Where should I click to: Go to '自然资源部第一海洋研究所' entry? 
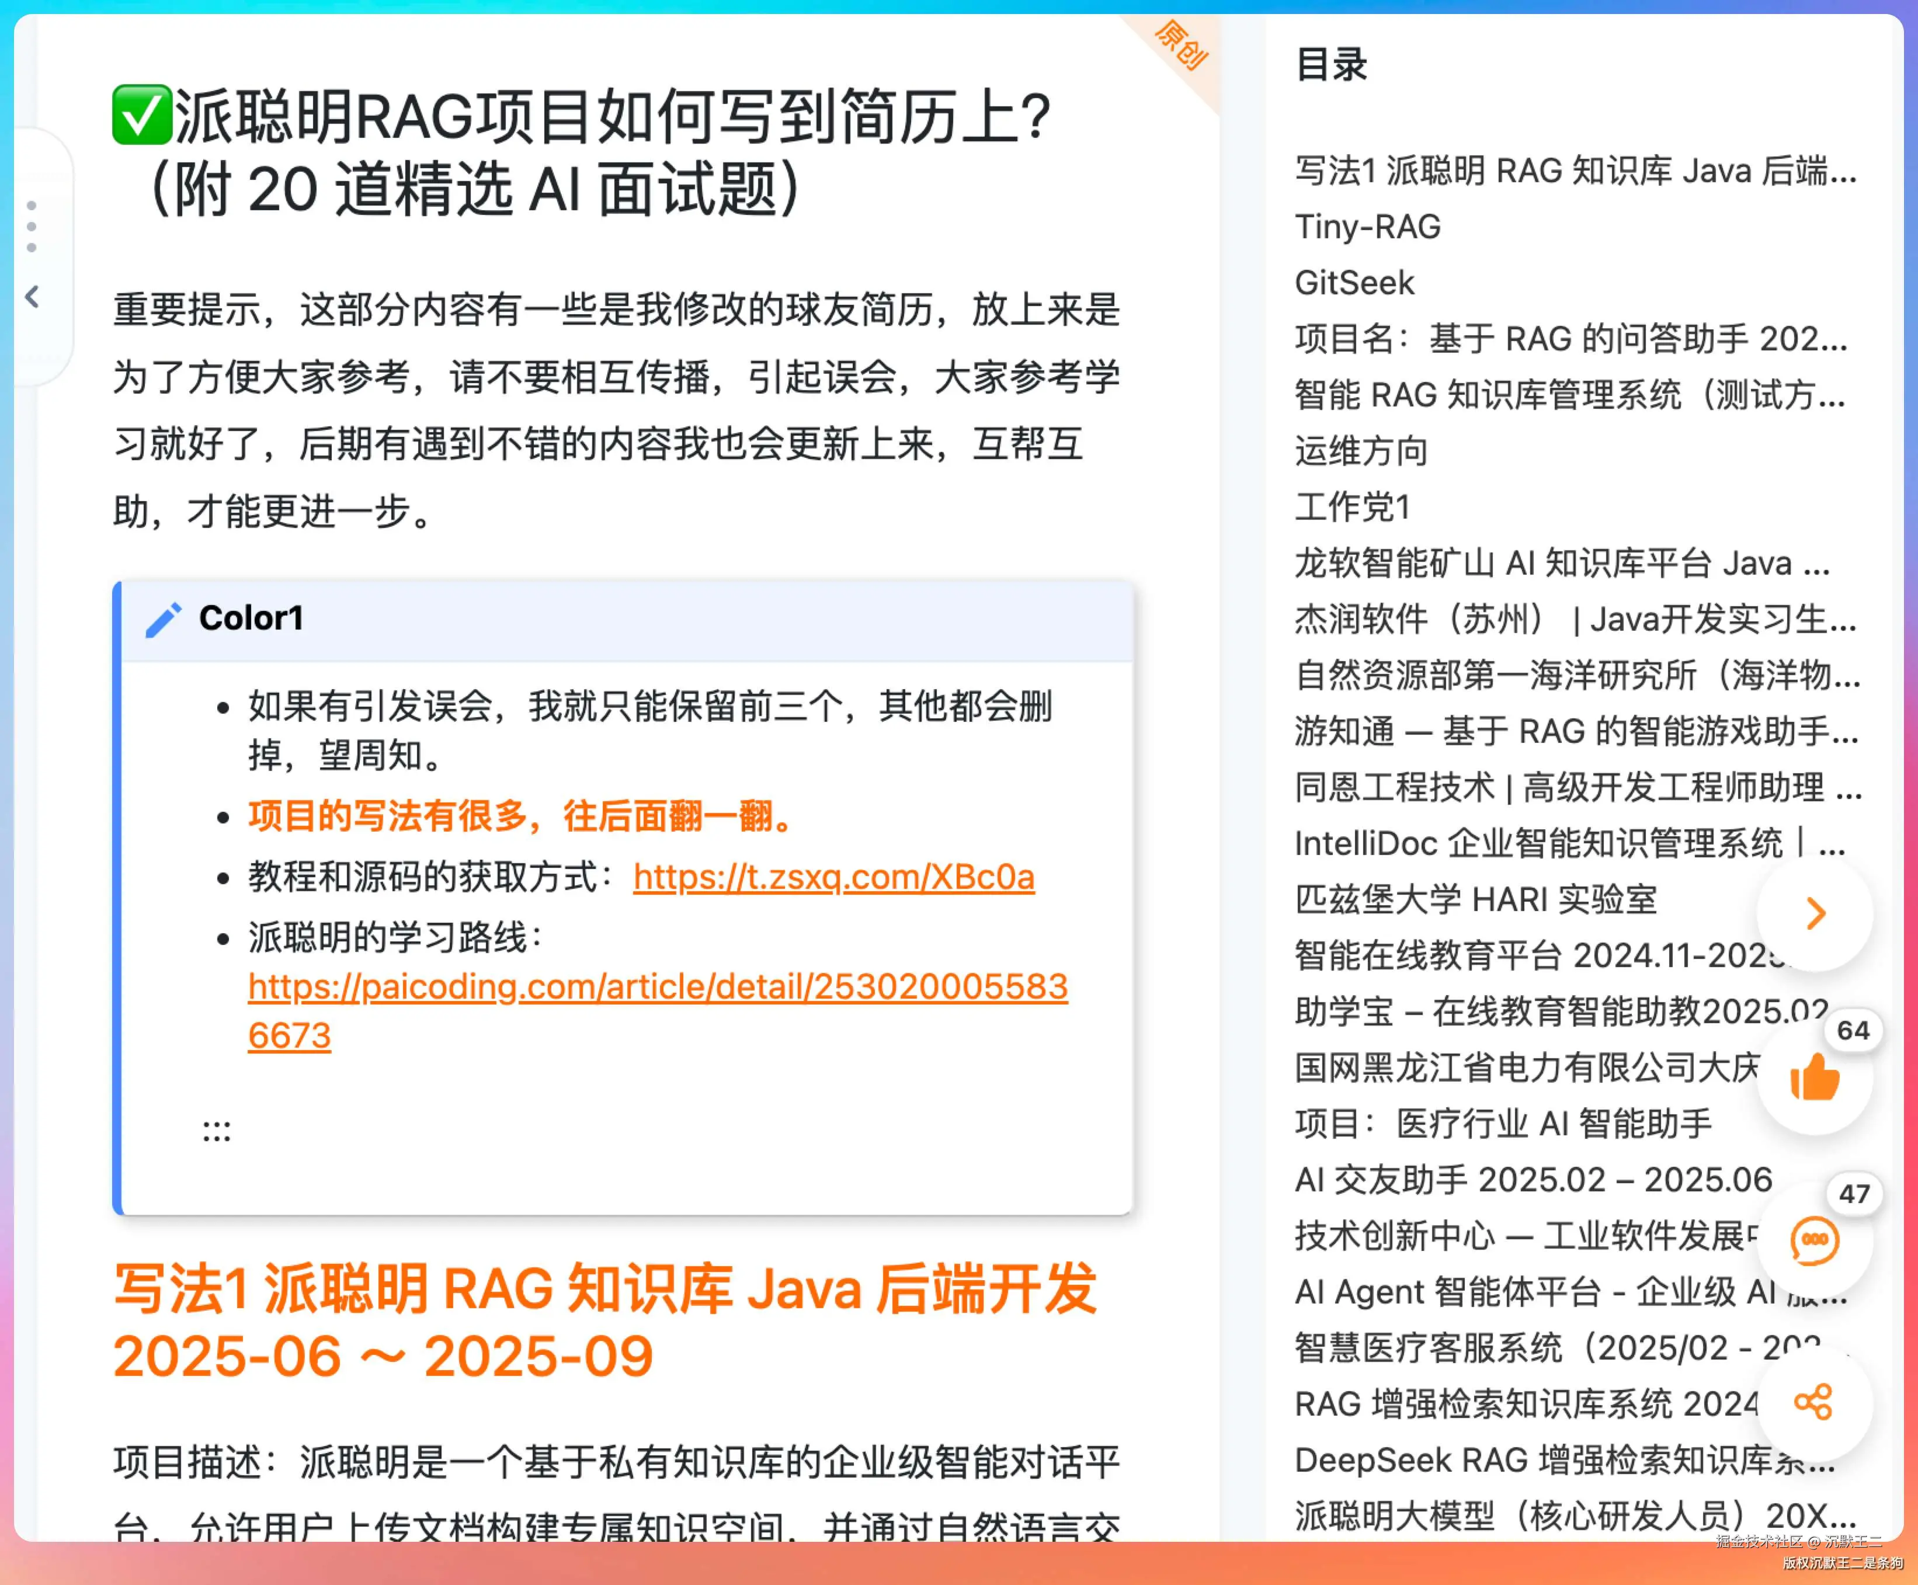point(1578,675)
